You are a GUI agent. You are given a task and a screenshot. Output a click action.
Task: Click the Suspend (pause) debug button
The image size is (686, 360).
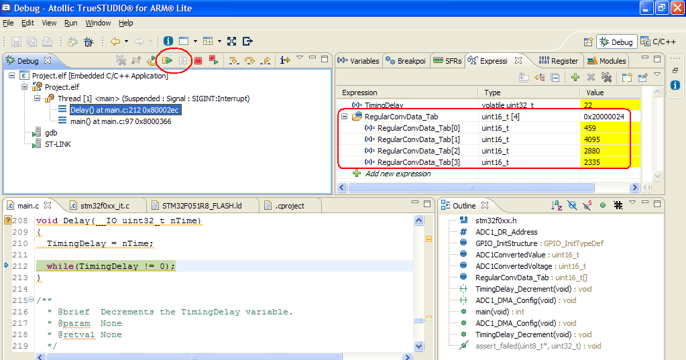click(182, 60)
